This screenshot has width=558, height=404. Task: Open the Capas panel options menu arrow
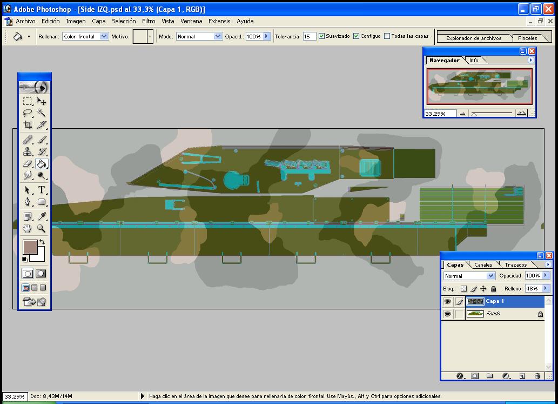(x=548, y=264)
